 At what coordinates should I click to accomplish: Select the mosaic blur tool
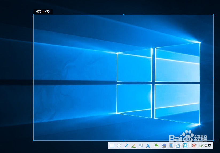coord(141,146)
